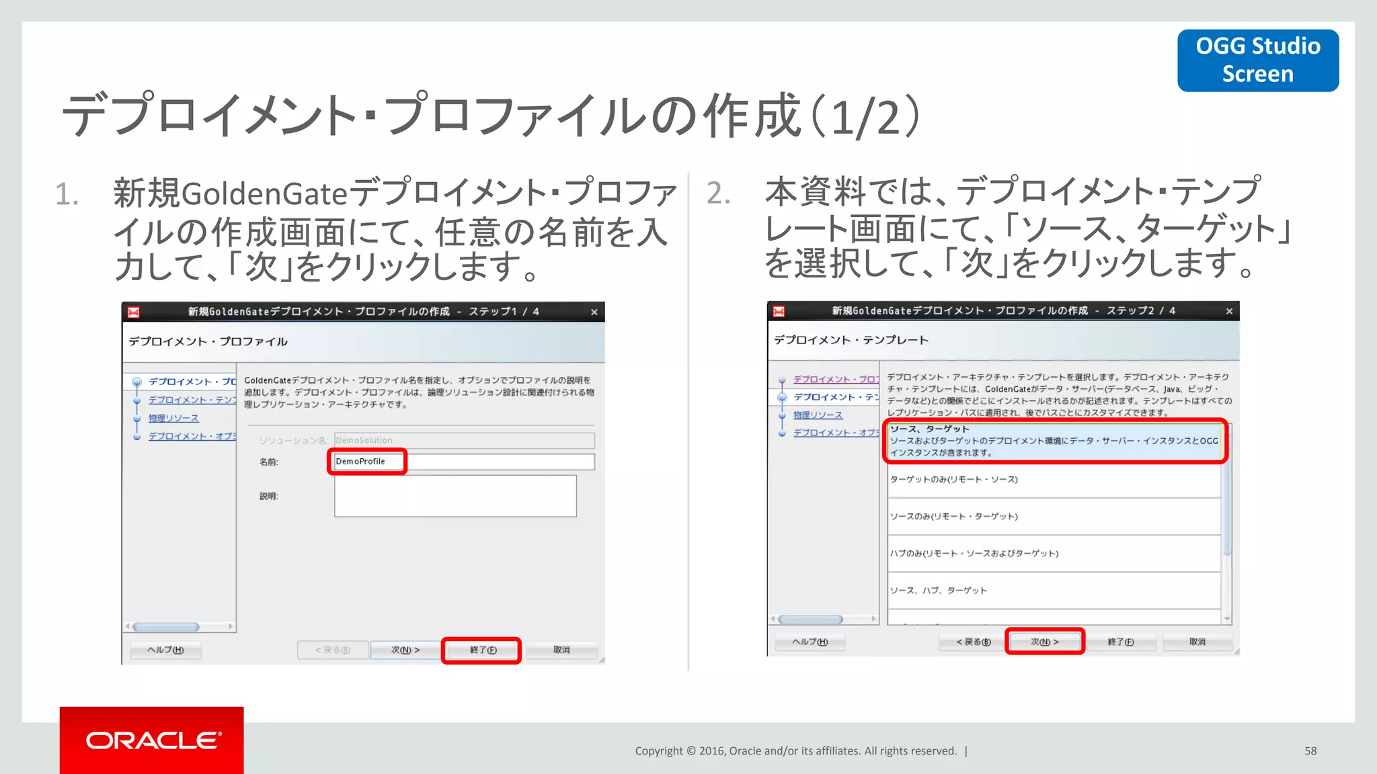This screenshot has height=774, width=1377.
Task: Select ハブのみ(リモート・ソースおよびターゲット) template
Action: click(x=1054, y=554)
